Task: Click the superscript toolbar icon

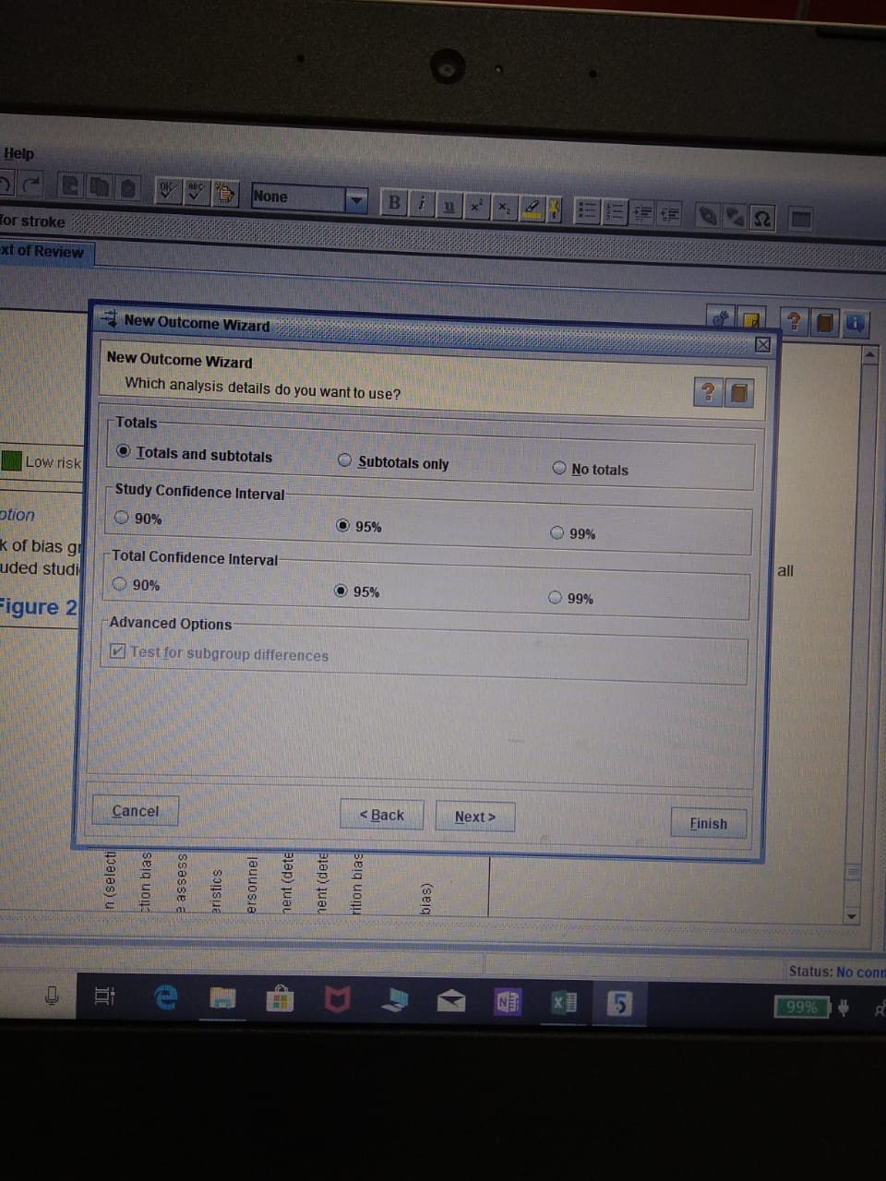Action: (x=476, y=207)
